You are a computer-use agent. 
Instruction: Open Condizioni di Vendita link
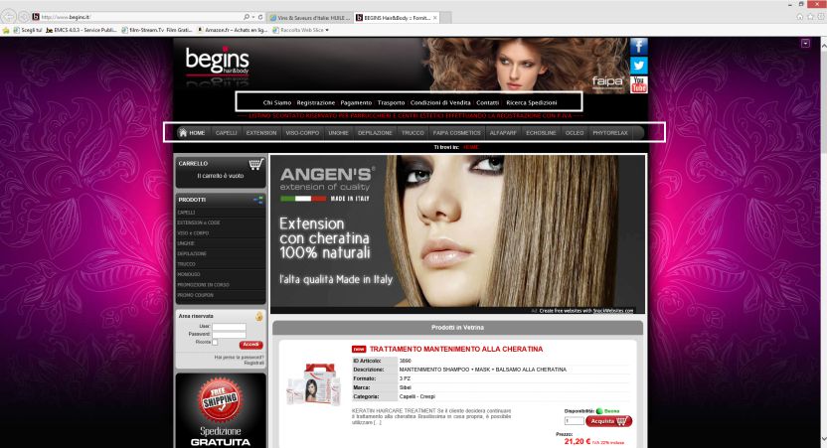point(440,102)
